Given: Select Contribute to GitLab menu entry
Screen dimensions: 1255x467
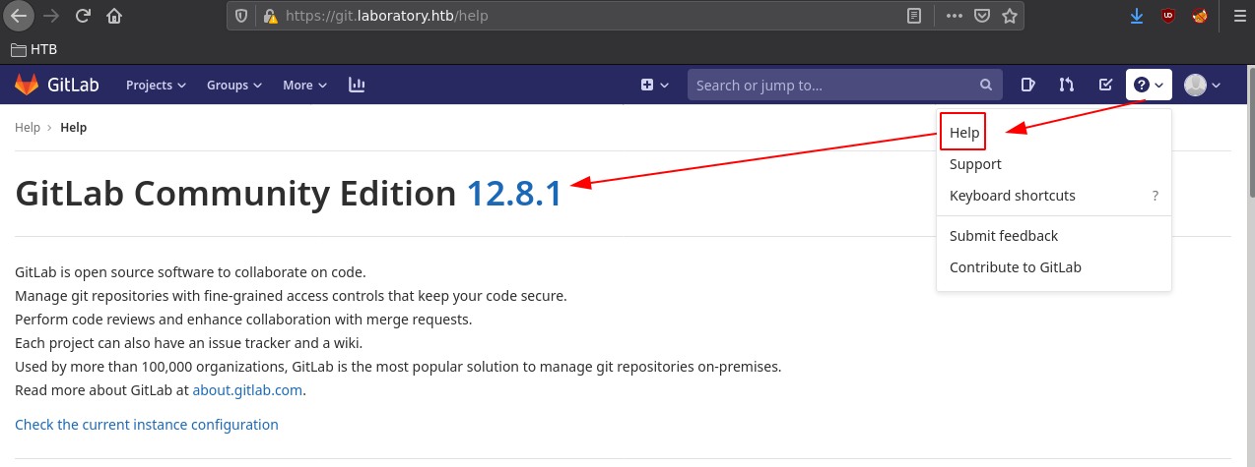Looking at the screenshot, I should 1015,267.
